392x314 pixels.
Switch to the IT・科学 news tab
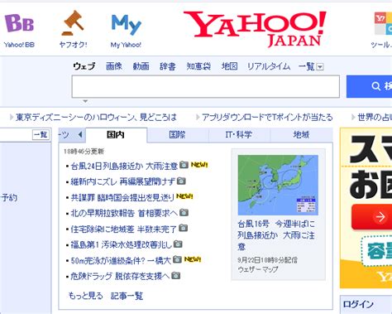click(x=239, y=135)
